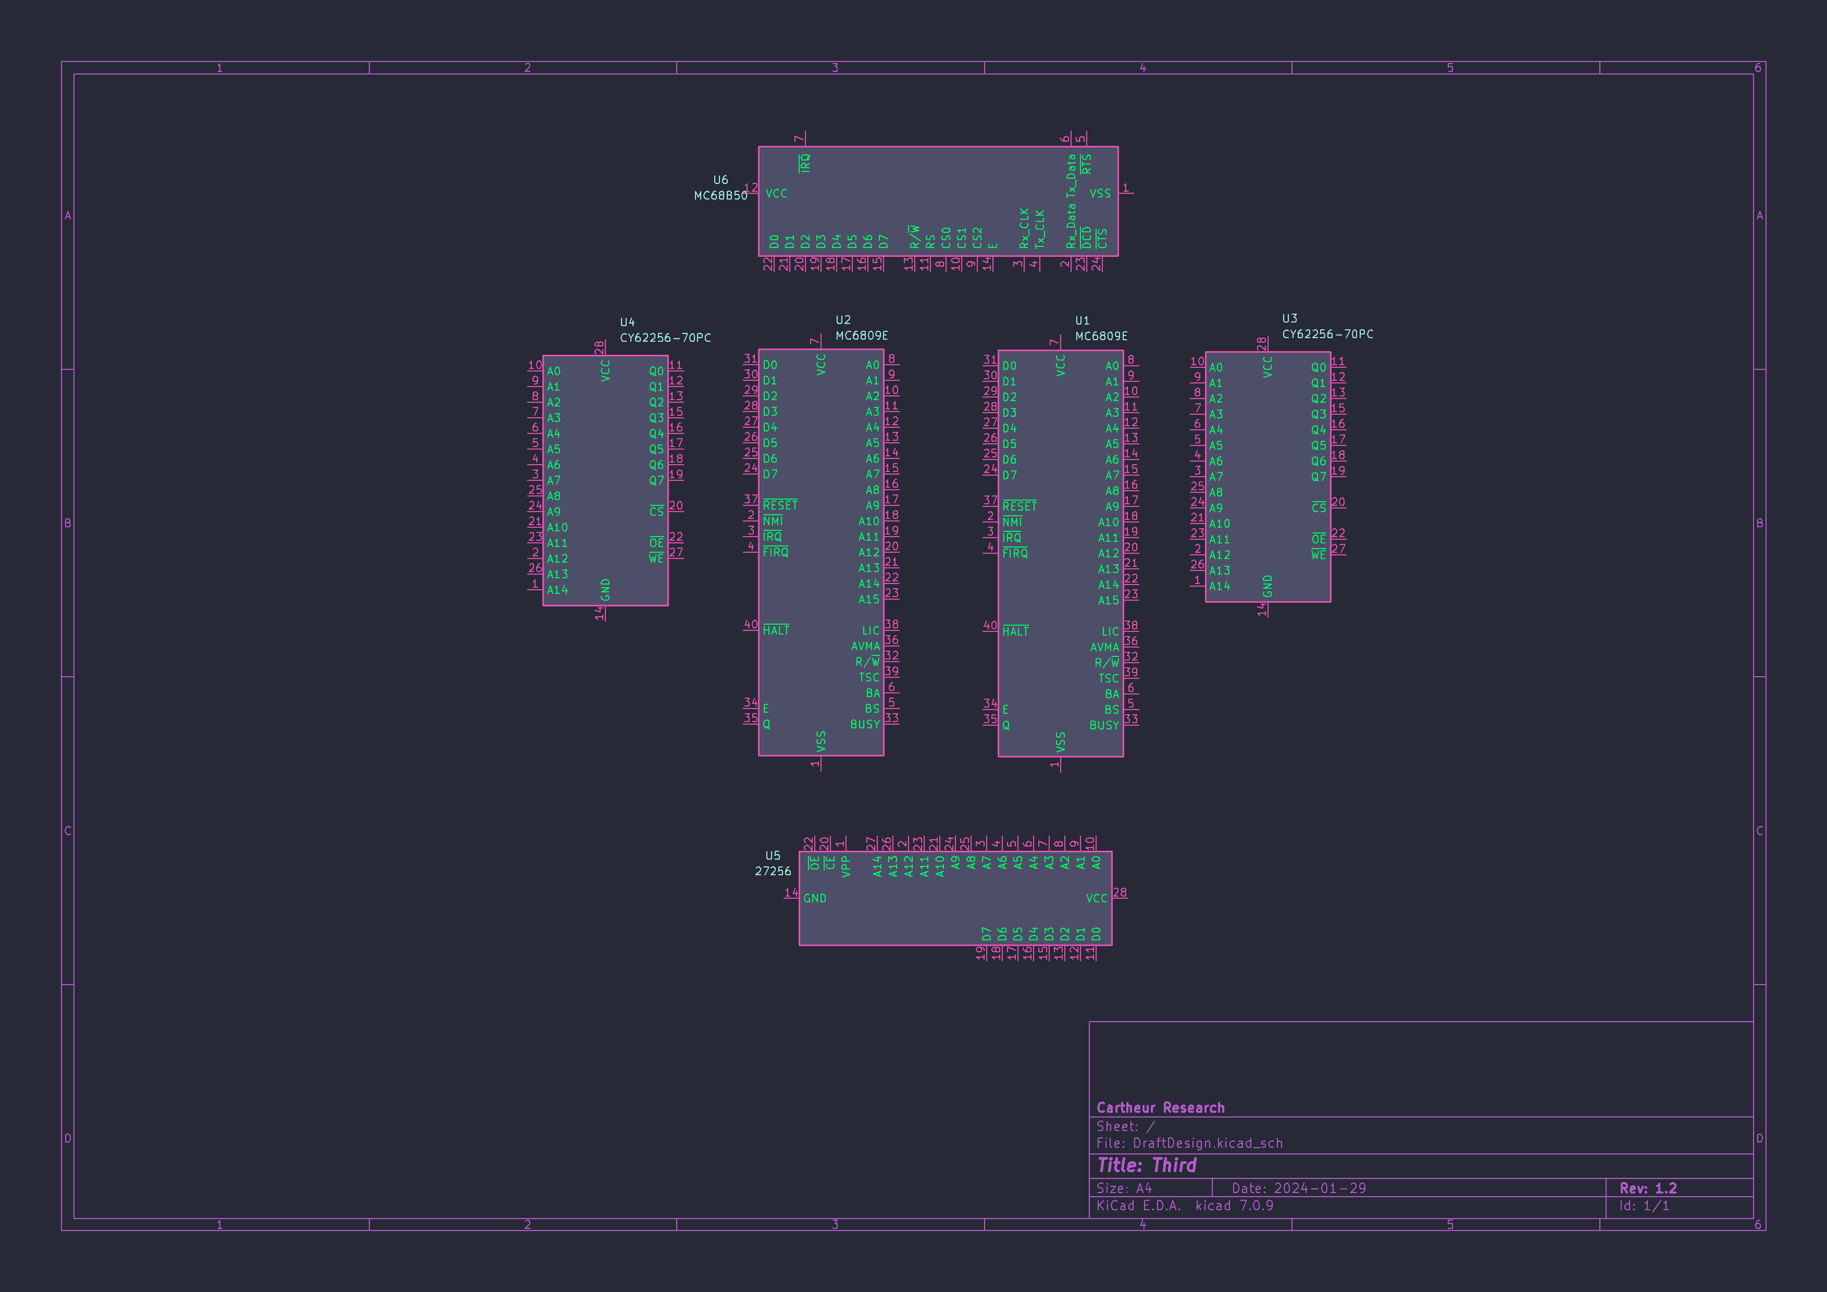Click the MC6809E value under U2

[862, 336]
